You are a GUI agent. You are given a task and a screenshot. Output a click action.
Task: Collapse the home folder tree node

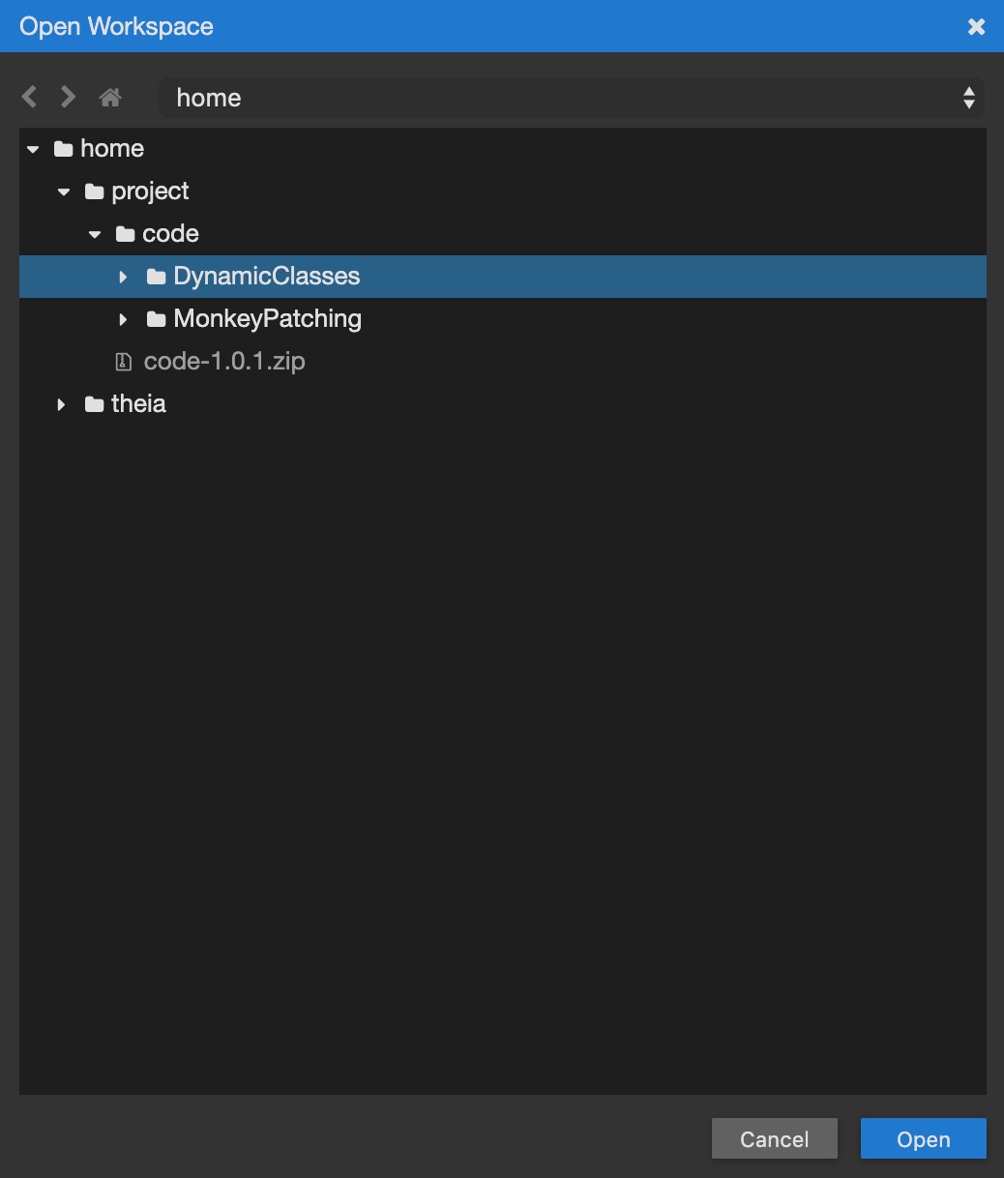coord(34,149)
